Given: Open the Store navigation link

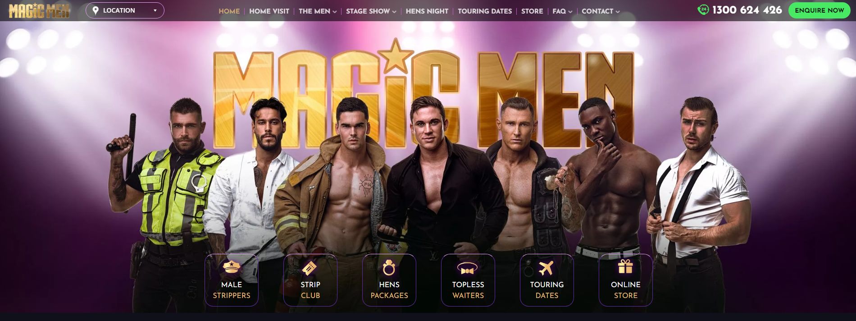Looking at the screenshot, I should [532, 11].
